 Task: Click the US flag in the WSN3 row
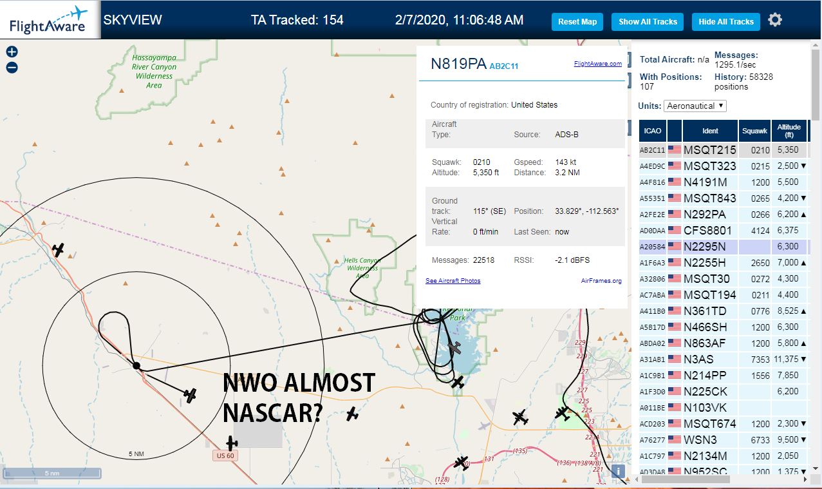pyautogui.click(x=675, y=439)
